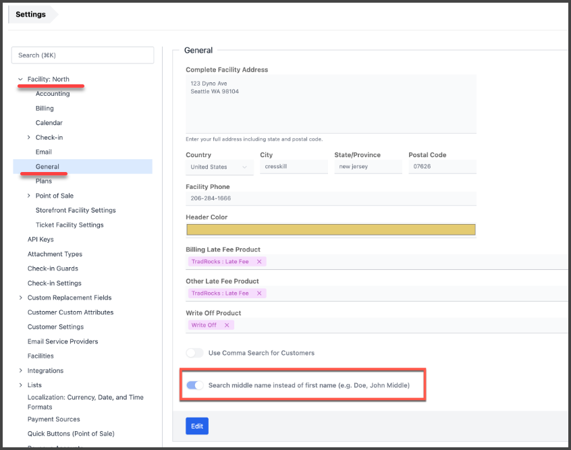Image resolution: width=571 pixels, height=450 pixels.
Task: Expand the Check-in submenu
Action: pos(28,138)
